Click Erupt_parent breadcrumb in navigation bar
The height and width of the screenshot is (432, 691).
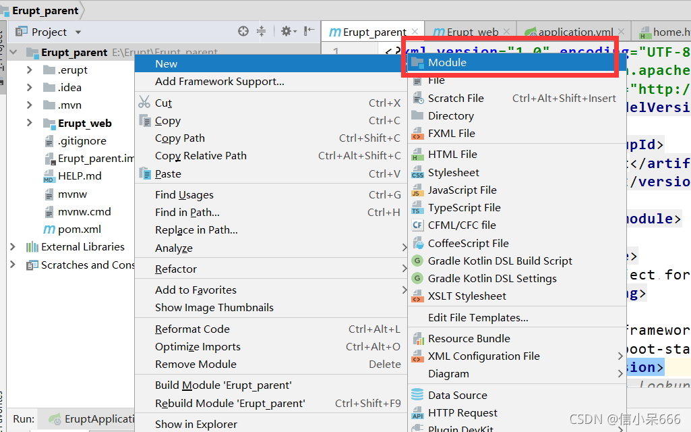(45, 11)
